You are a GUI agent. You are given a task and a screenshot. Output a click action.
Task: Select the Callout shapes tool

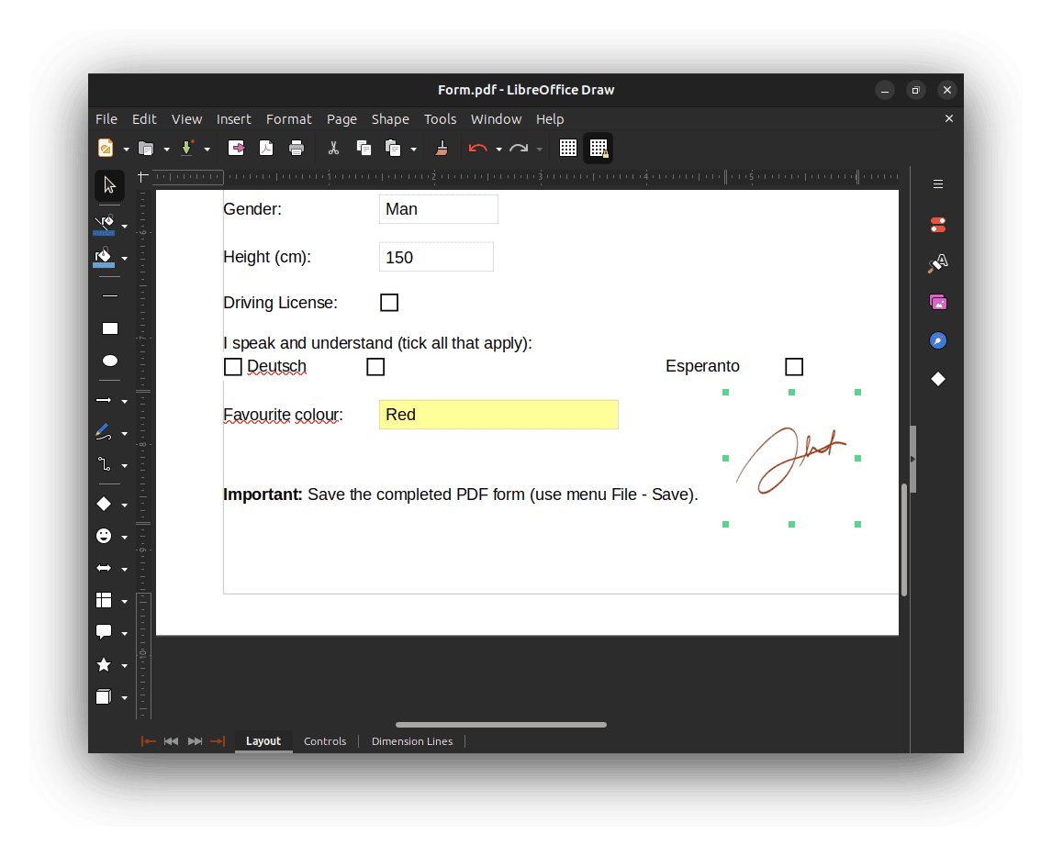[x=104, y=632]
